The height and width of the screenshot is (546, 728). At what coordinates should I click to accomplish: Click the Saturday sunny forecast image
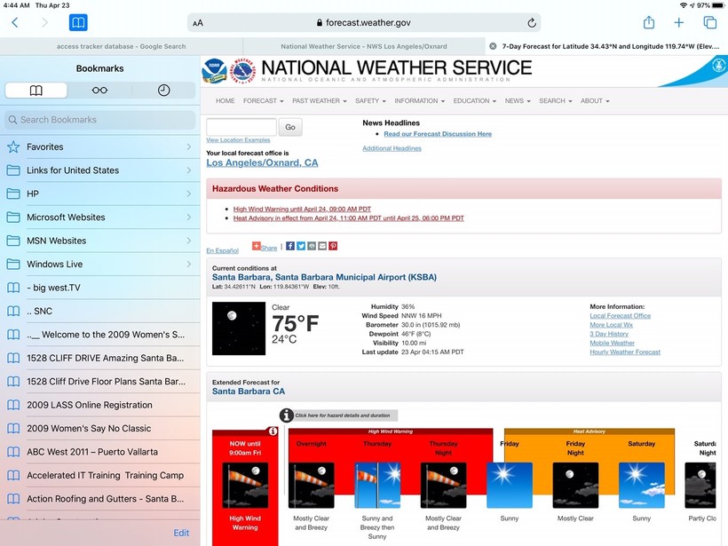pos(642,485)
